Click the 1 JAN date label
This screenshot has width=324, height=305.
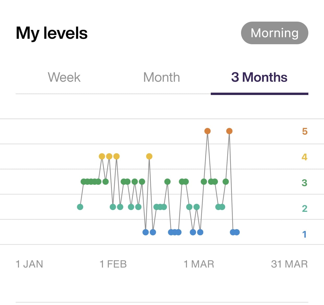29,264
